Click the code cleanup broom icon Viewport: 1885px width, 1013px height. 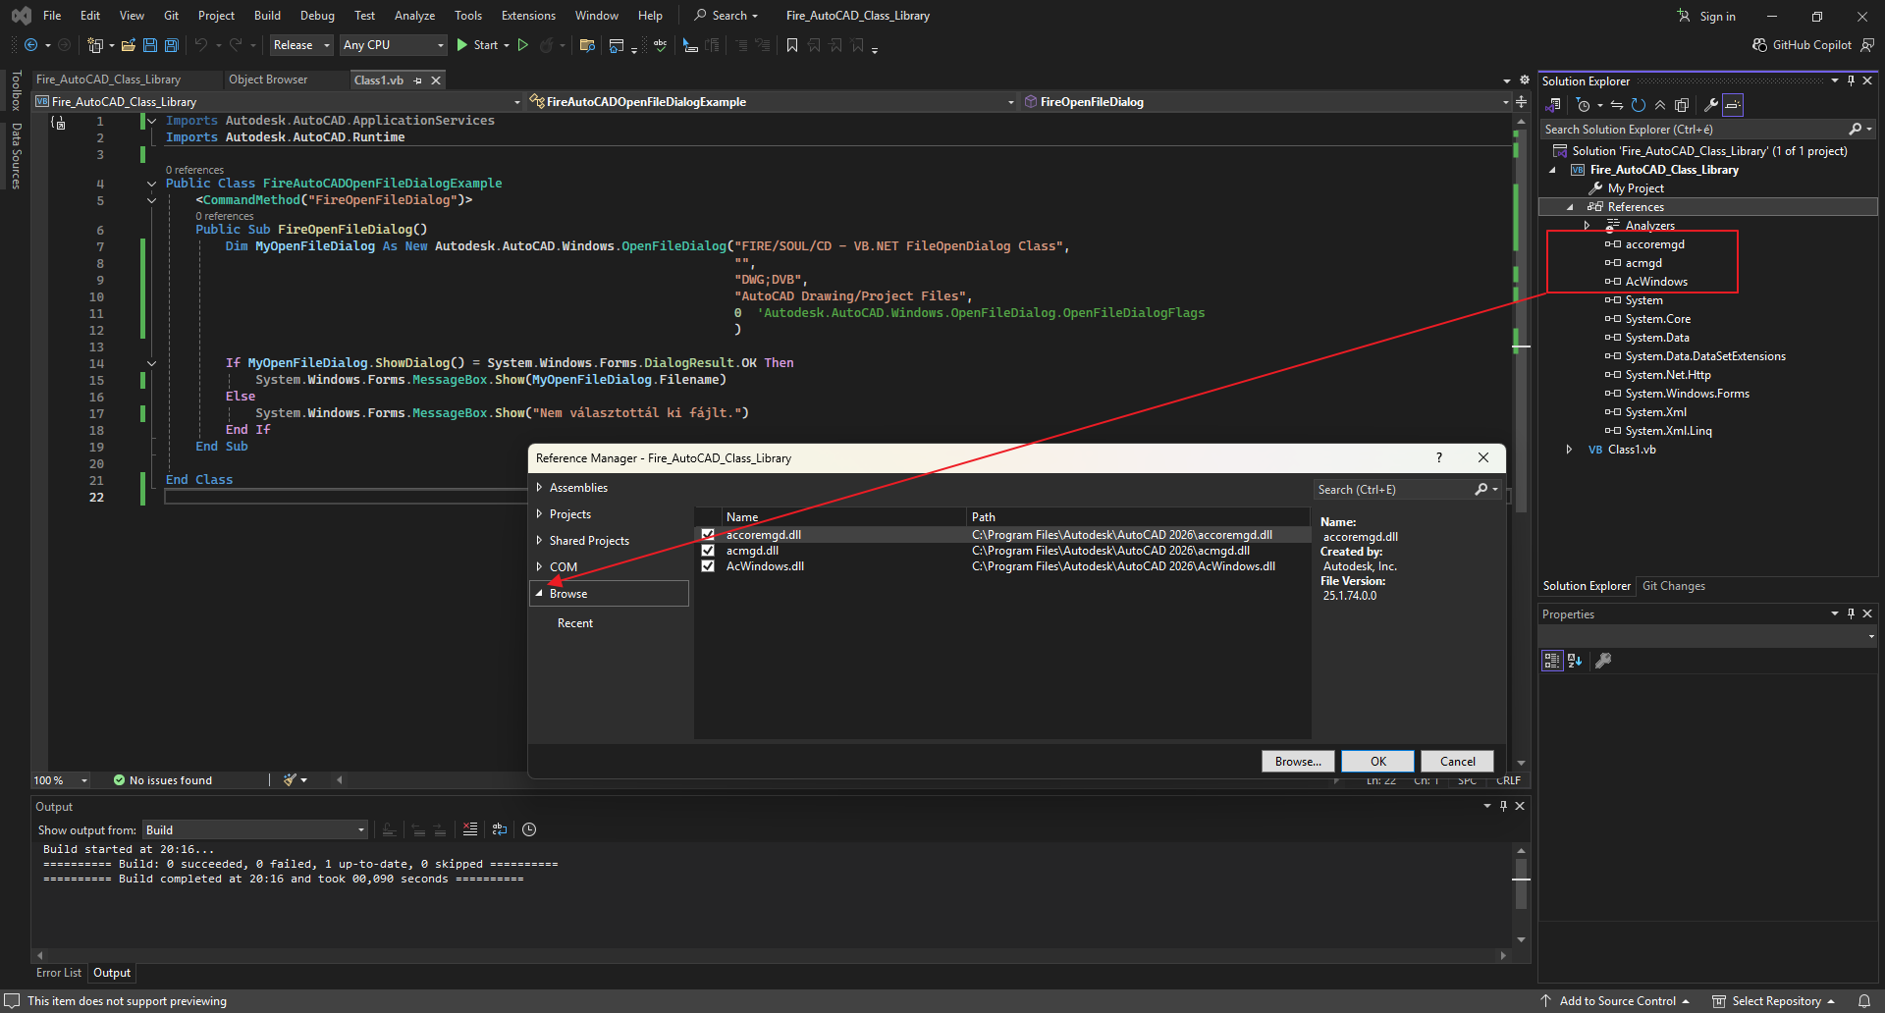(x=290, y=780)
